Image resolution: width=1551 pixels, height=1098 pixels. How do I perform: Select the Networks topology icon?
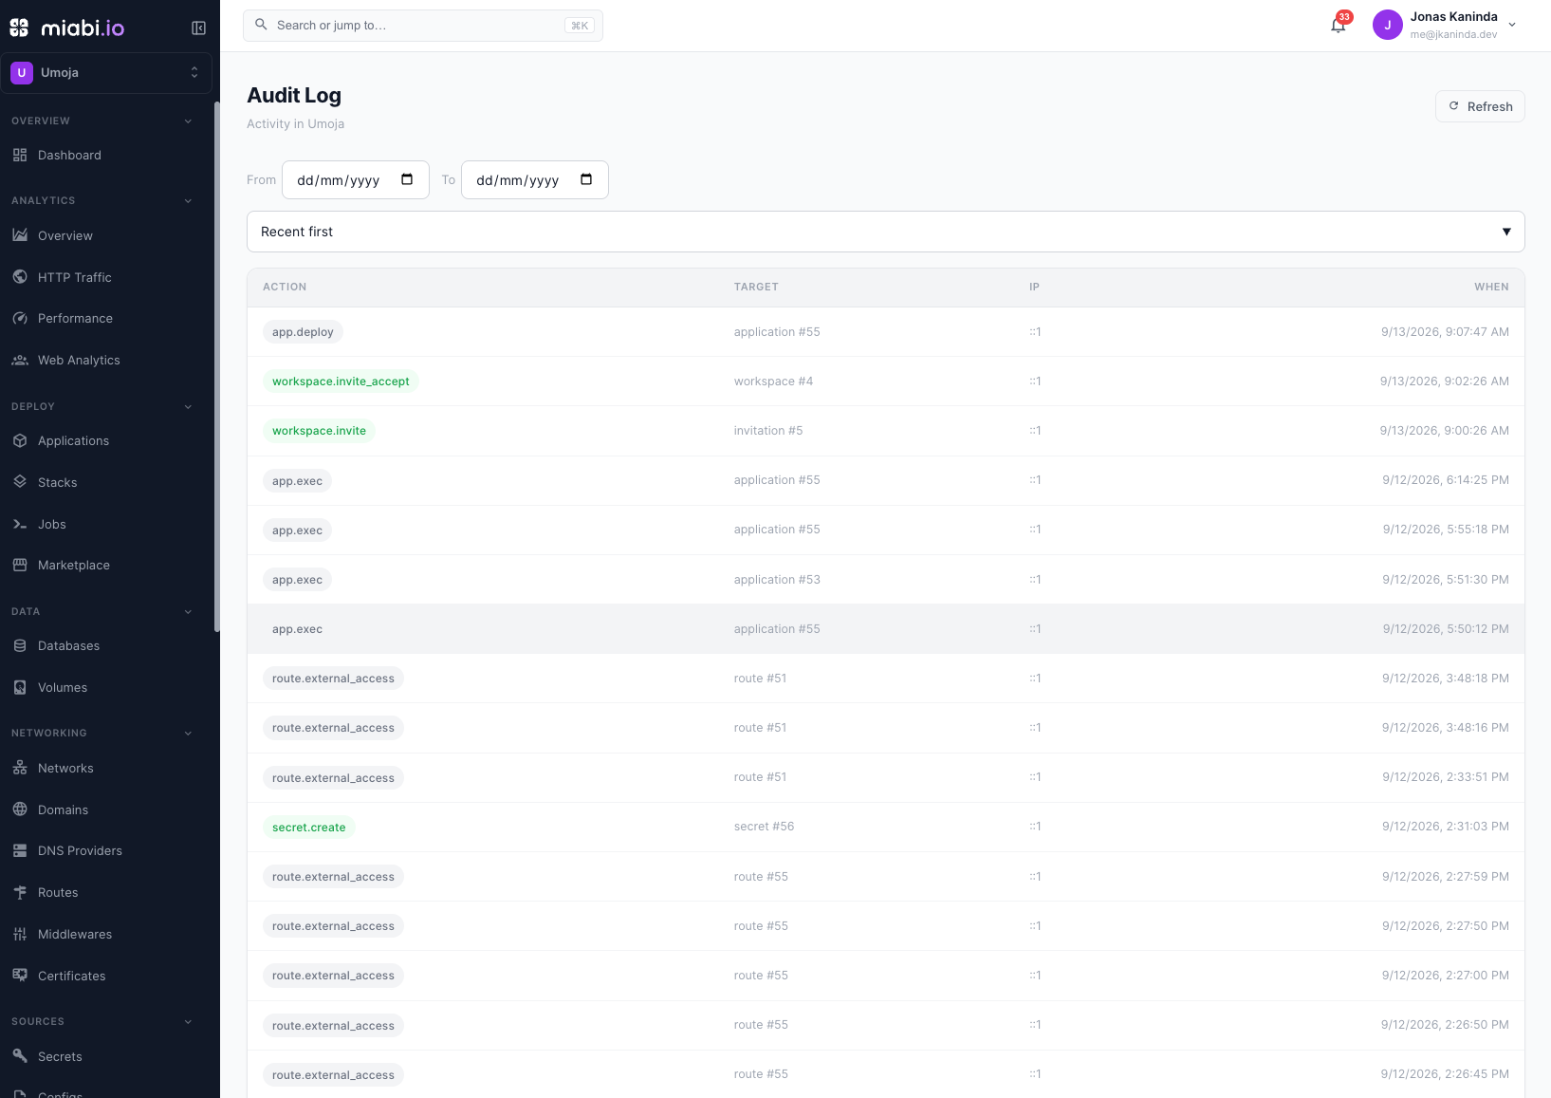(x=20, y=768)
